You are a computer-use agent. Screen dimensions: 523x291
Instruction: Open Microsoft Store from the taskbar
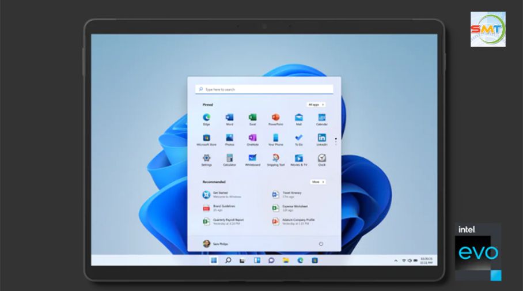click(314, 260)
